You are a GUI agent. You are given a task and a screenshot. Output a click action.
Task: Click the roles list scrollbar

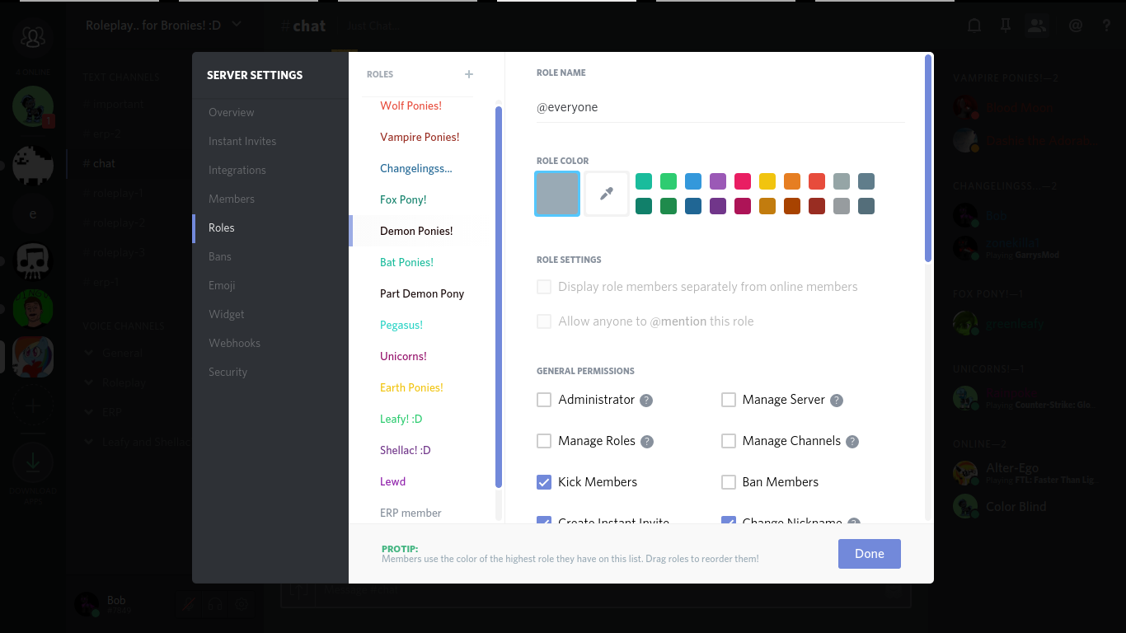point(499,297)
